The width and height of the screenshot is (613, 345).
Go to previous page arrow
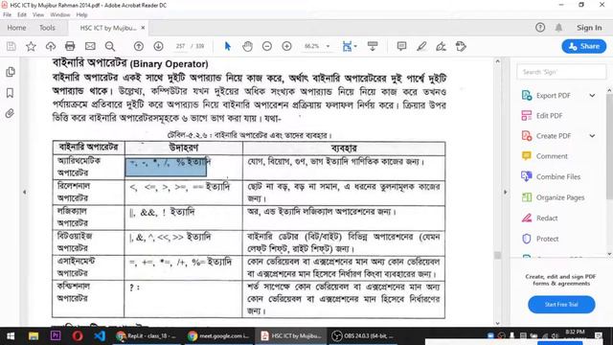[x=138, y=47]
